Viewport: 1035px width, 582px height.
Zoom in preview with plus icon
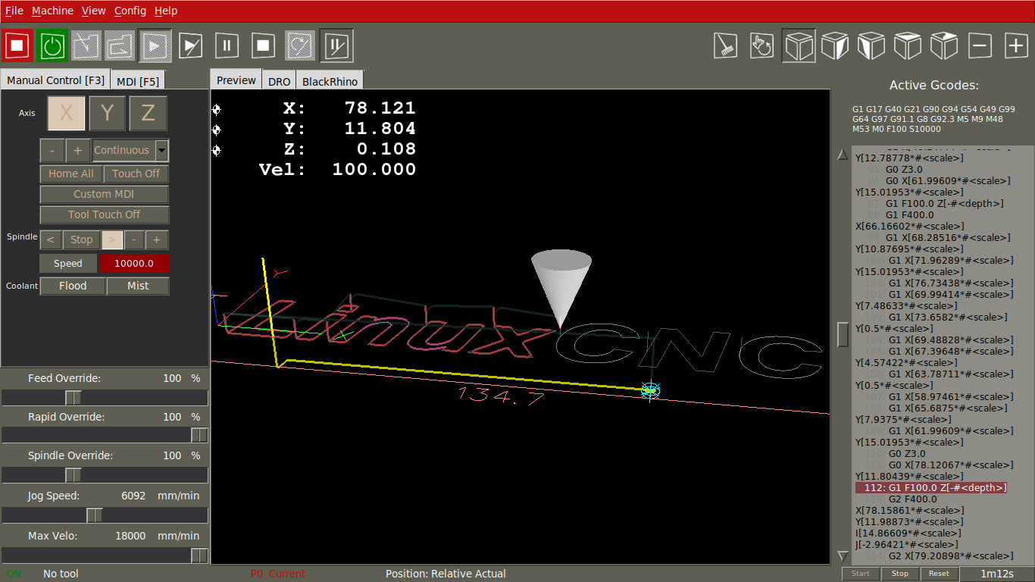coord(1017,46)
